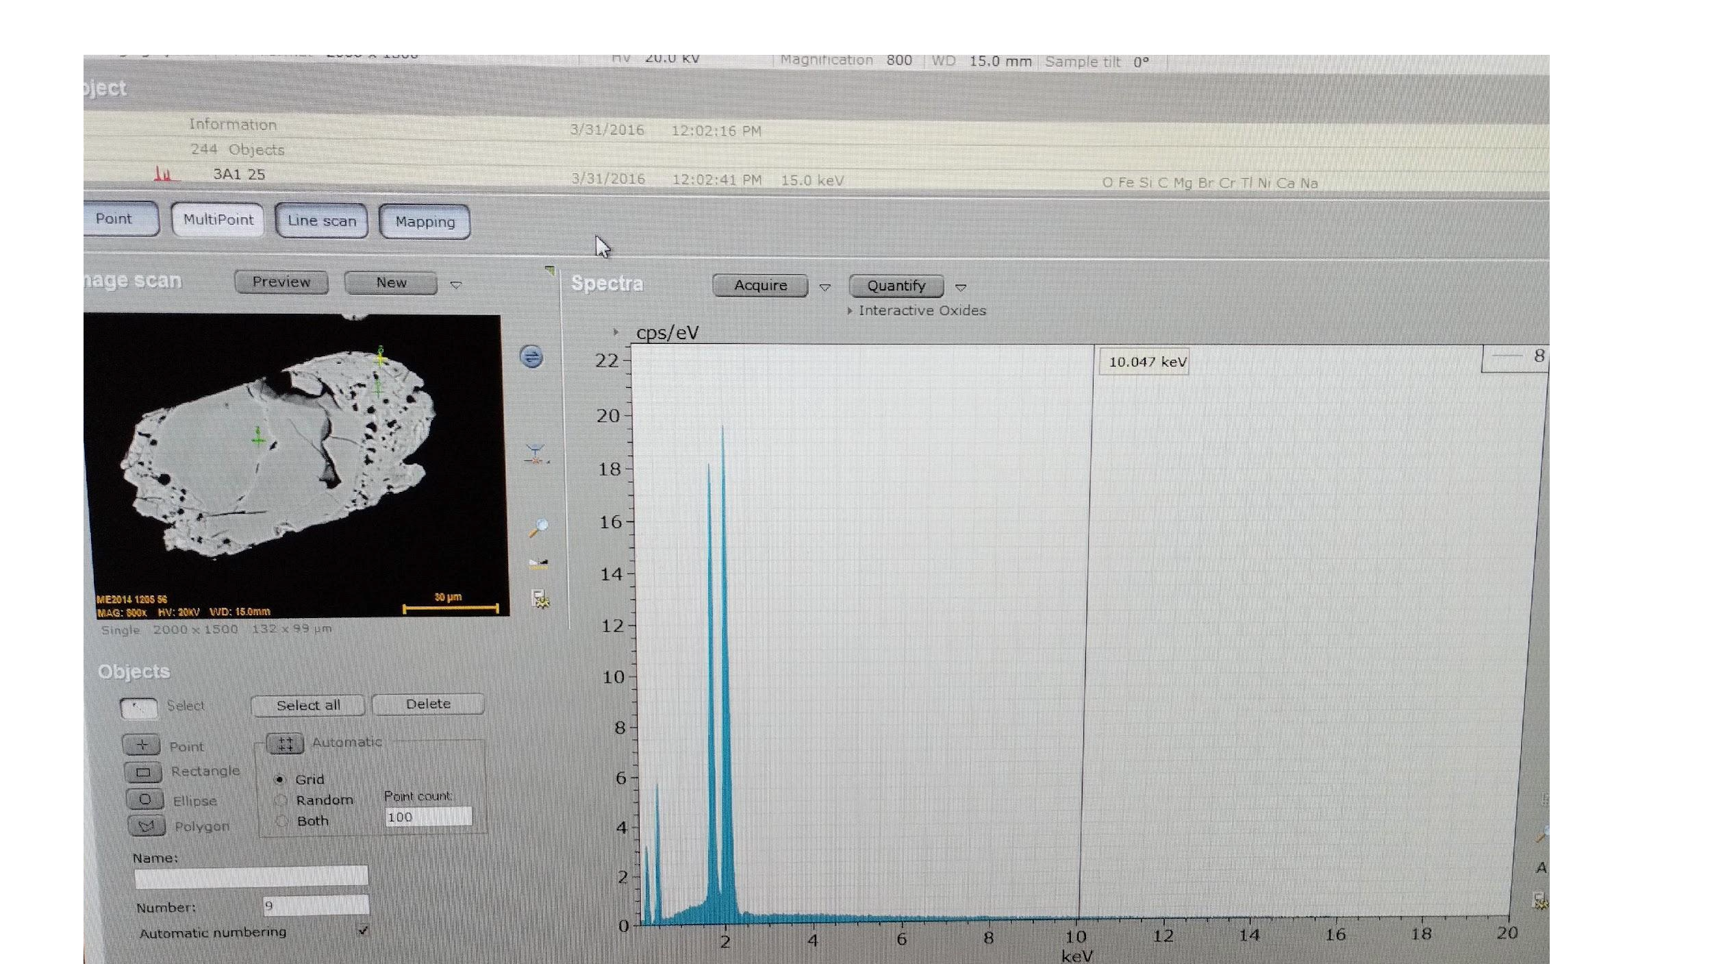
Task: Select the Random radio option
Action: tap(281, 800)
